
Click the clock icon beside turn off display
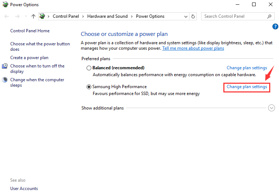pos(5,66)
